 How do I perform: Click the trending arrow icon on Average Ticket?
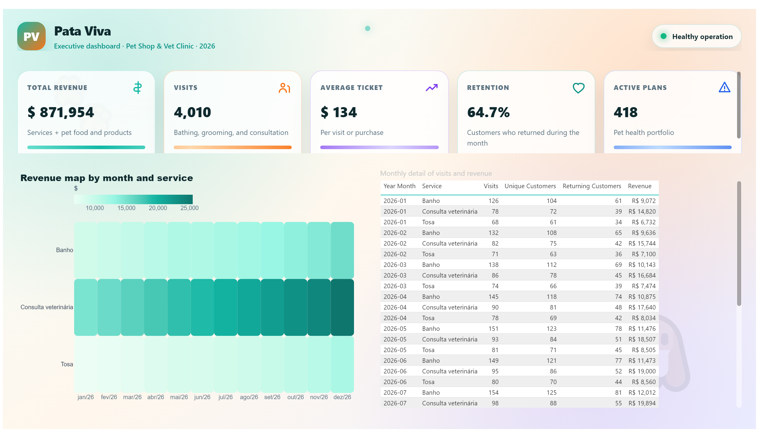coord(431,88)
